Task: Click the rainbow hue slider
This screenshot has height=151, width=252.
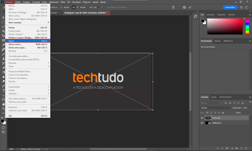Action: [247, 26]
